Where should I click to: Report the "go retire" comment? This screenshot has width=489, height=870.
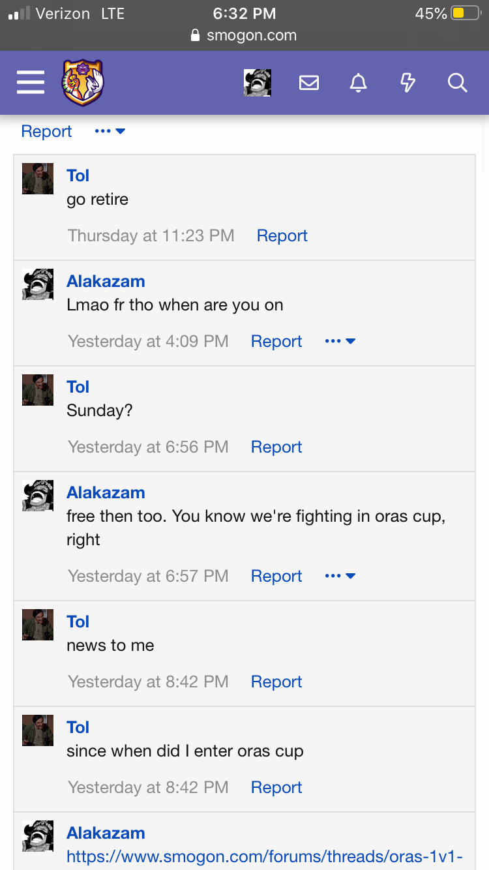282,235
